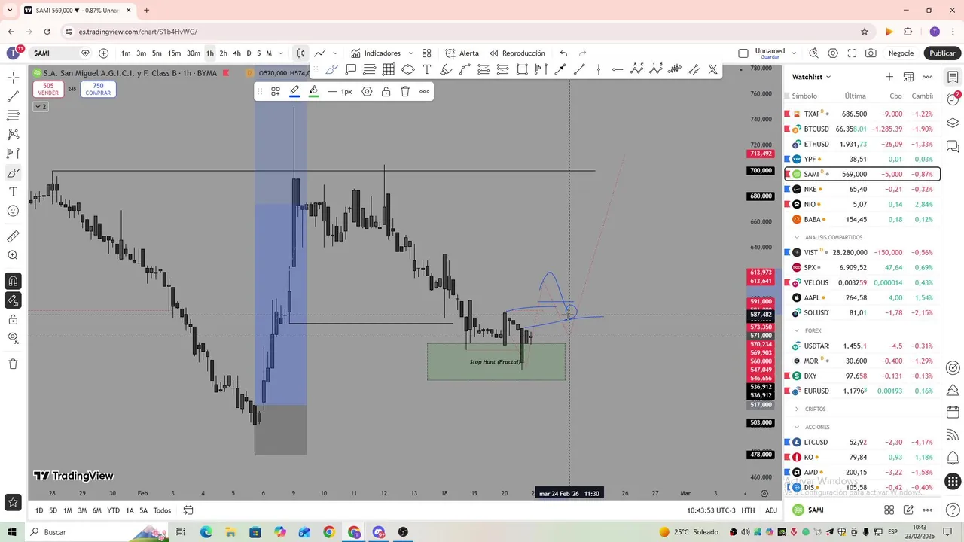The width and height of the screenshot is (964, 542).
Task: Select the 6M date range
Action: [x=97, y=510]
